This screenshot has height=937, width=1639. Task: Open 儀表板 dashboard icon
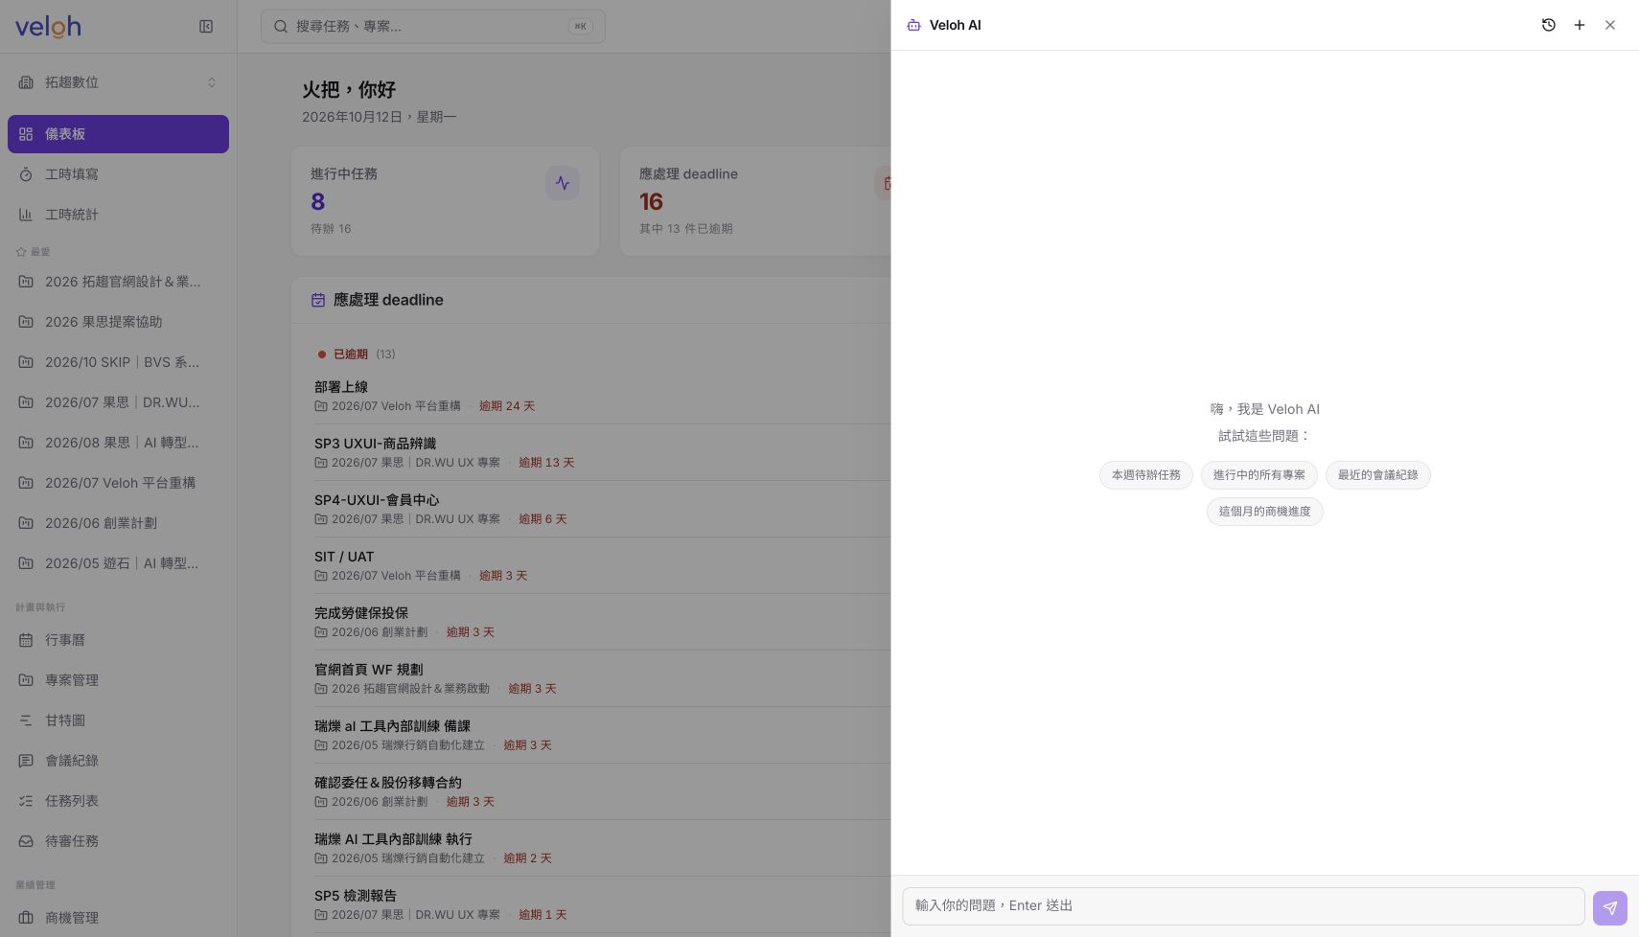[x=26, y=134]
